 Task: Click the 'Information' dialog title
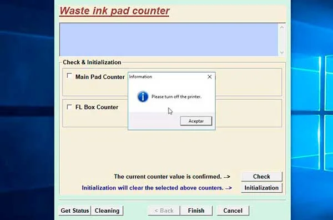[x=140, y=77]
